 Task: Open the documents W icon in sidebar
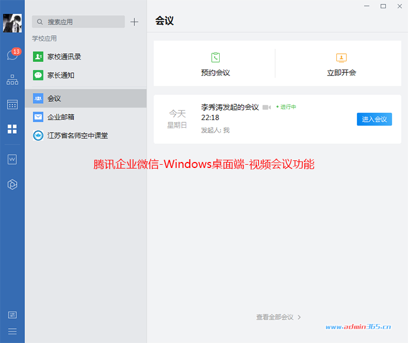point(12,159)
